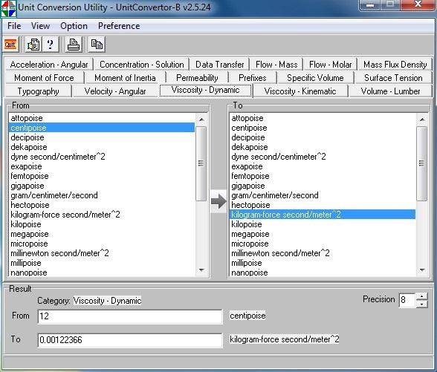Click From list scroll up arrow

201,120
